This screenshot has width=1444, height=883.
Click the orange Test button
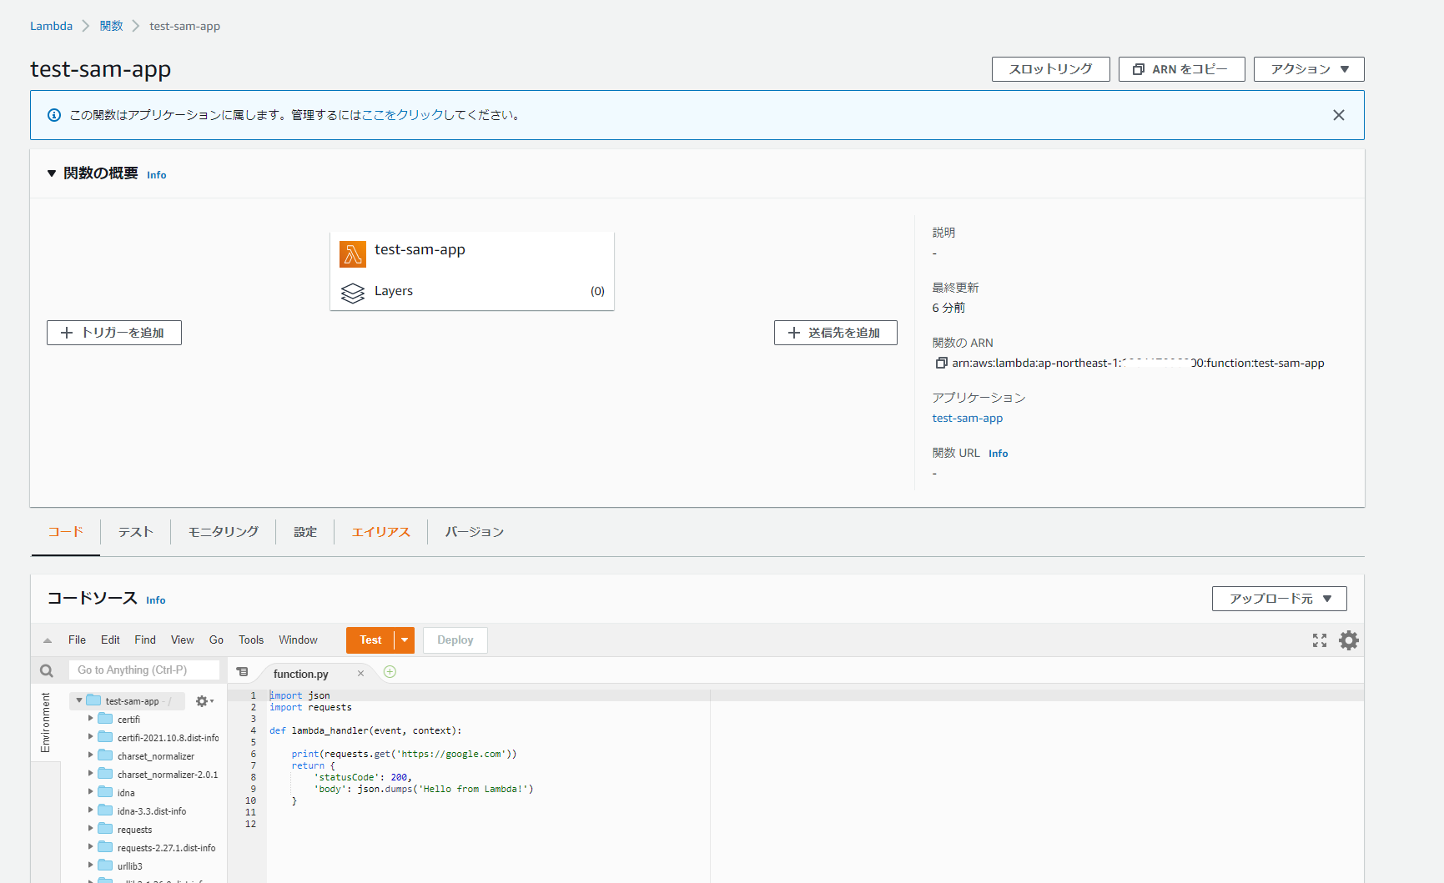point(370,640)
